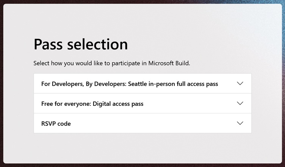Pick the first pass option in the list
This screenshot has width=285, height=167.
tap(142, 83)
